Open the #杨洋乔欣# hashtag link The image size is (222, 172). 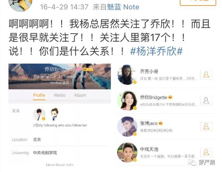pos(156,51)
